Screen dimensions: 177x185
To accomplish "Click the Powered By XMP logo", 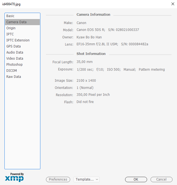I will click(x=14, y=177).
